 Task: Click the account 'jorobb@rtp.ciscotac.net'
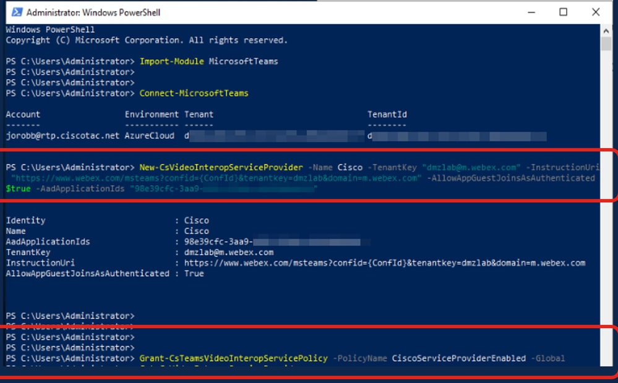[x=62, y=136]
